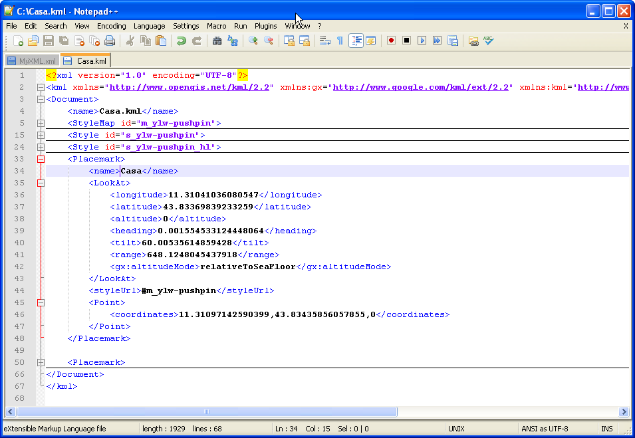This screenshot has height=438, width=635.
Task: Click the Save All toolbar icon
Action: tap(64, 41)
